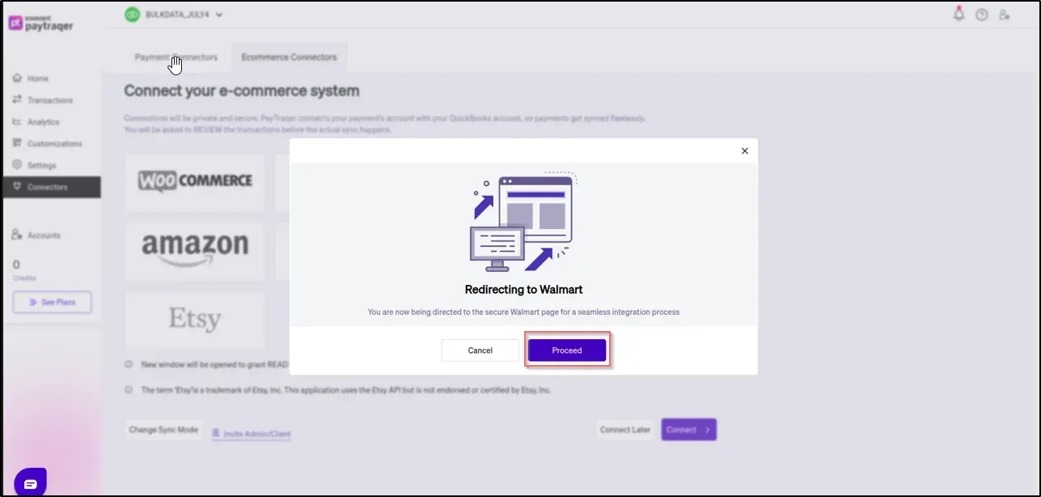Viewport: 1041px width, 497px height.
Task: Cancel the Walmart redirect dialog
Action: pos(480,350)
